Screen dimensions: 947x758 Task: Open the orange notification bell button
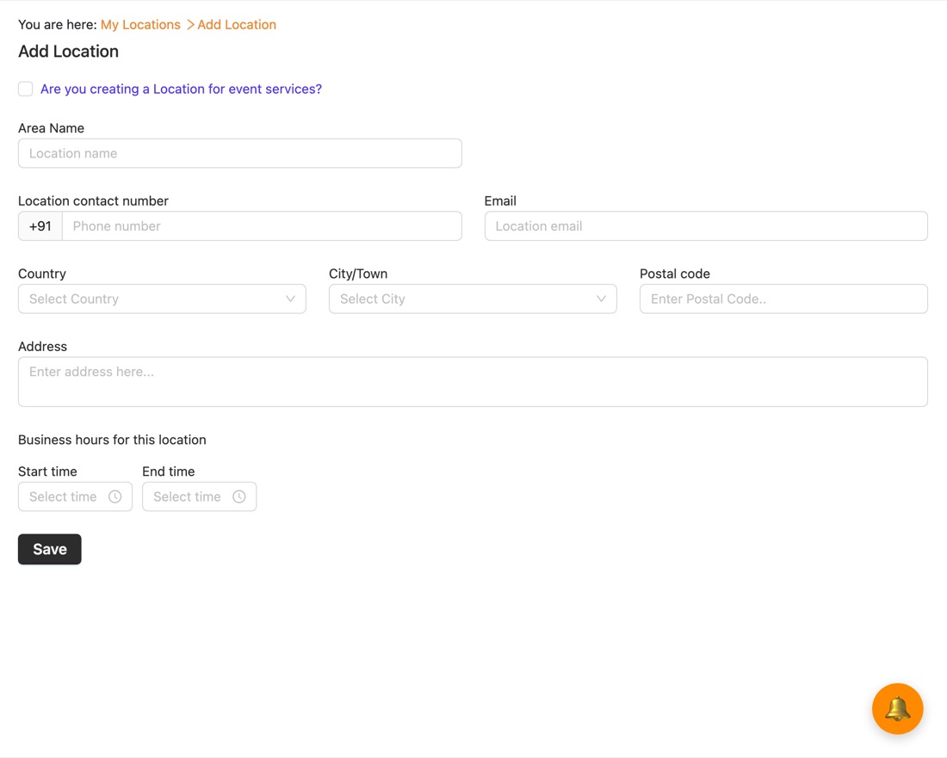pyautogui.click(x=897, y=708)
